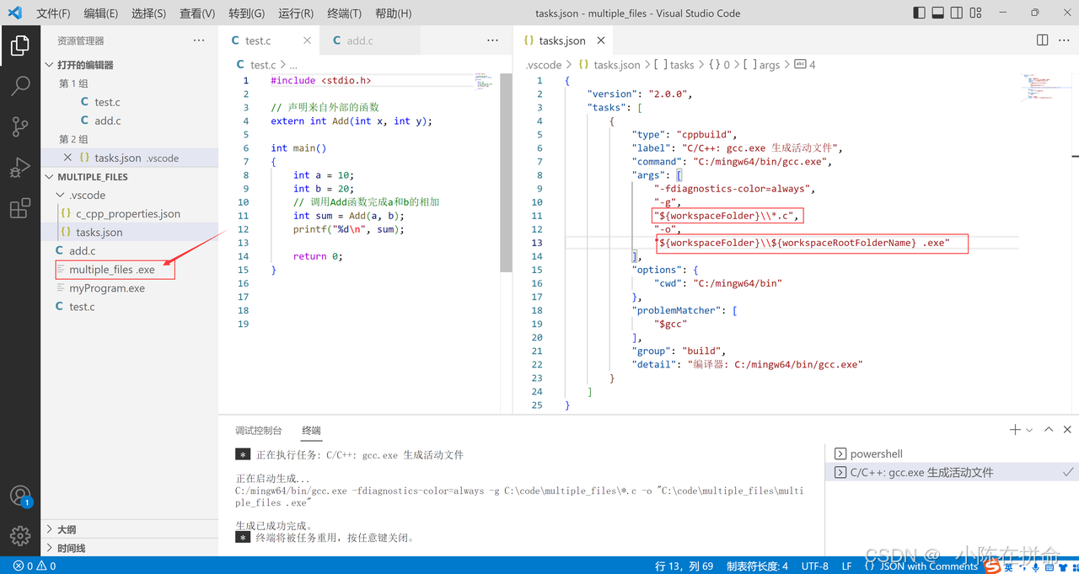Image resolution: width=1079 pixels, height=574 pixels.
Task: Open the Terminal menu
Action: pyautogui.click(x=344, y=13)
